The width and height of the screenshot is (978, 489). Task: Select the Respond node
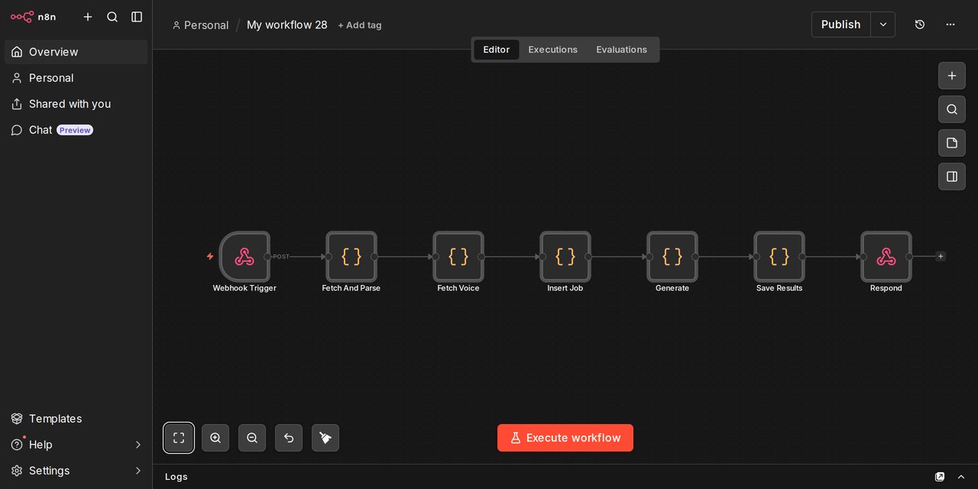pos(886,257)
